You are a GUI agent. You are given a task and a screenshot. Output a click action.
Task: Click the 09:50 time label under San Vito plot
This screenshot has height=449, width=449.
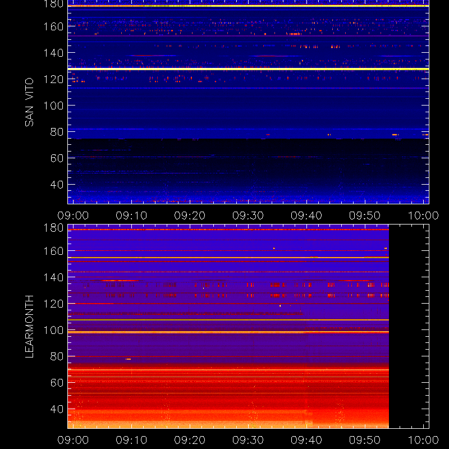(364, 216)
